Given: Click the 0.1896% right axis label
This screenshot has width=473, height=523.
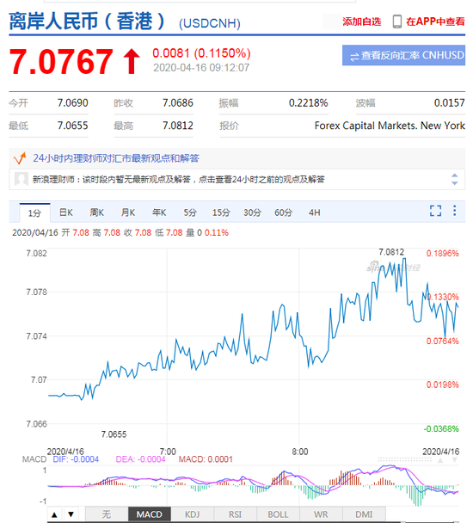Looking at the screenshot, I should [x=442, y=254].
